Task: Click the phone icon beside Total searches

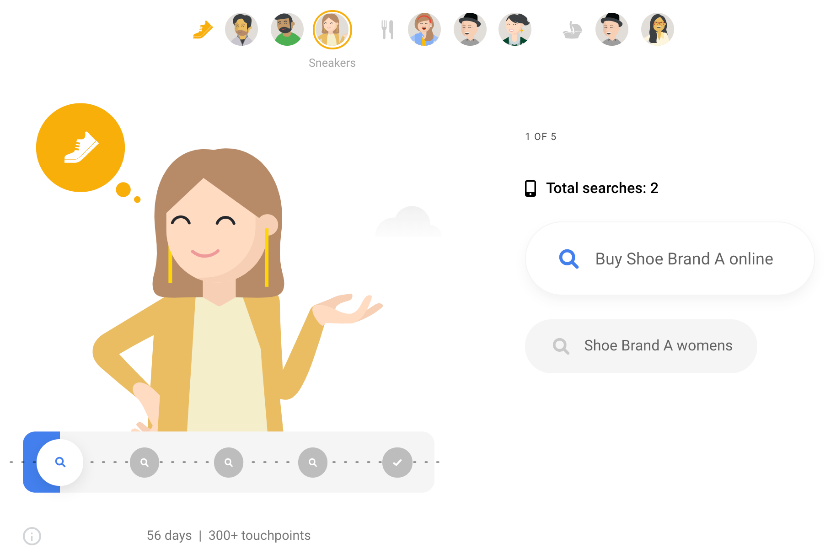Action: tap(531, 188)
